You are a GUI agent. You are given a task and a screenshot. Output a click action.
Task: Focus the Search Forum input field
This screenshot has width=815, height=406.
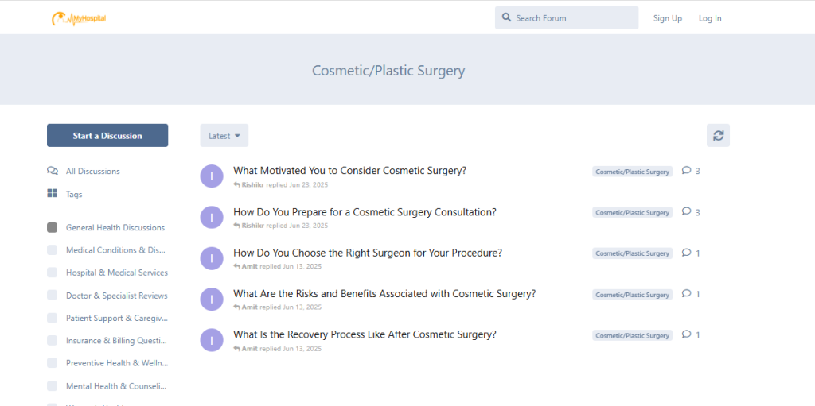(573, 18)
